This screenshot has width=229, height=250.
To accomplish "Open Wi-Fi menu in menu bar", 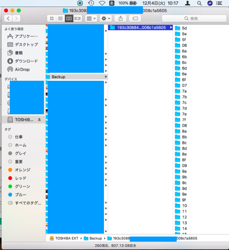I will 102,3.
